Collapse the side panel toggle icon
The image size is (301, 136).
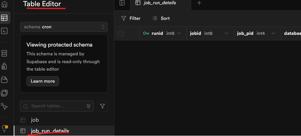pyautogui.click(x=122, y=3)
